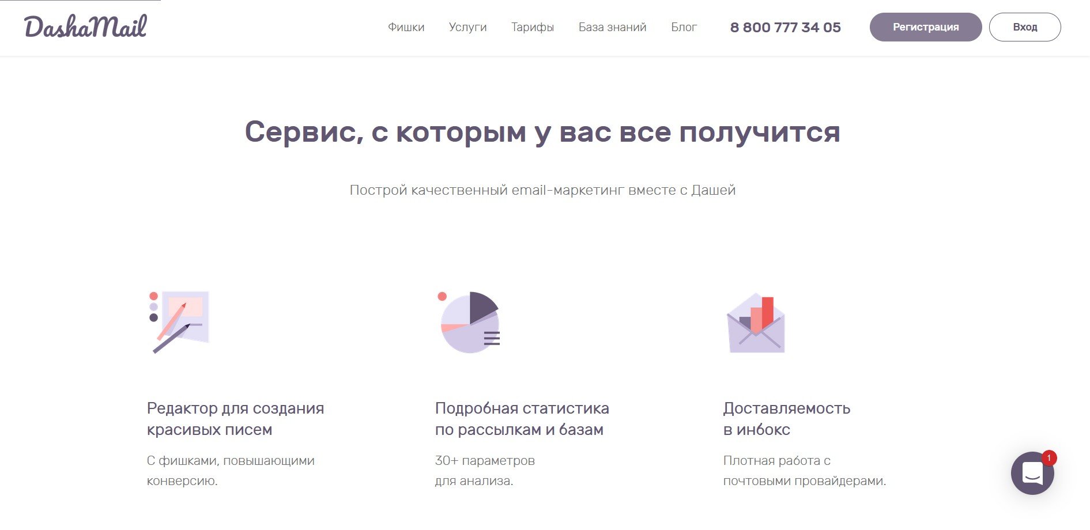Click the Вход login button
The width and height of the screenshot is (1090, 530).
tap(1024, 27)
